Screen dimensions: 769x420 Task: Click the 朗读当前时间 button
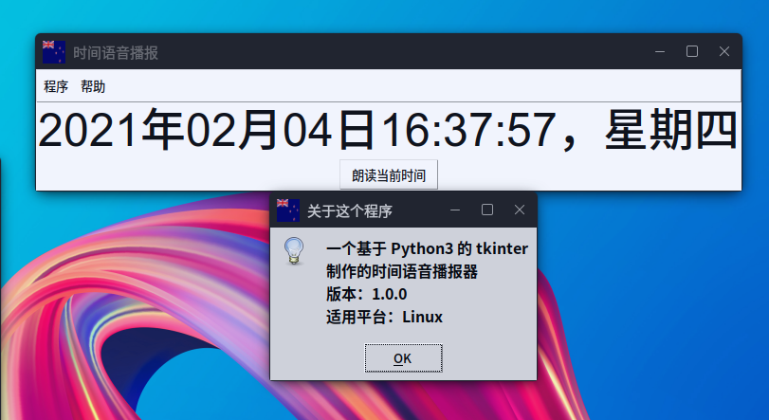(389, 175)
